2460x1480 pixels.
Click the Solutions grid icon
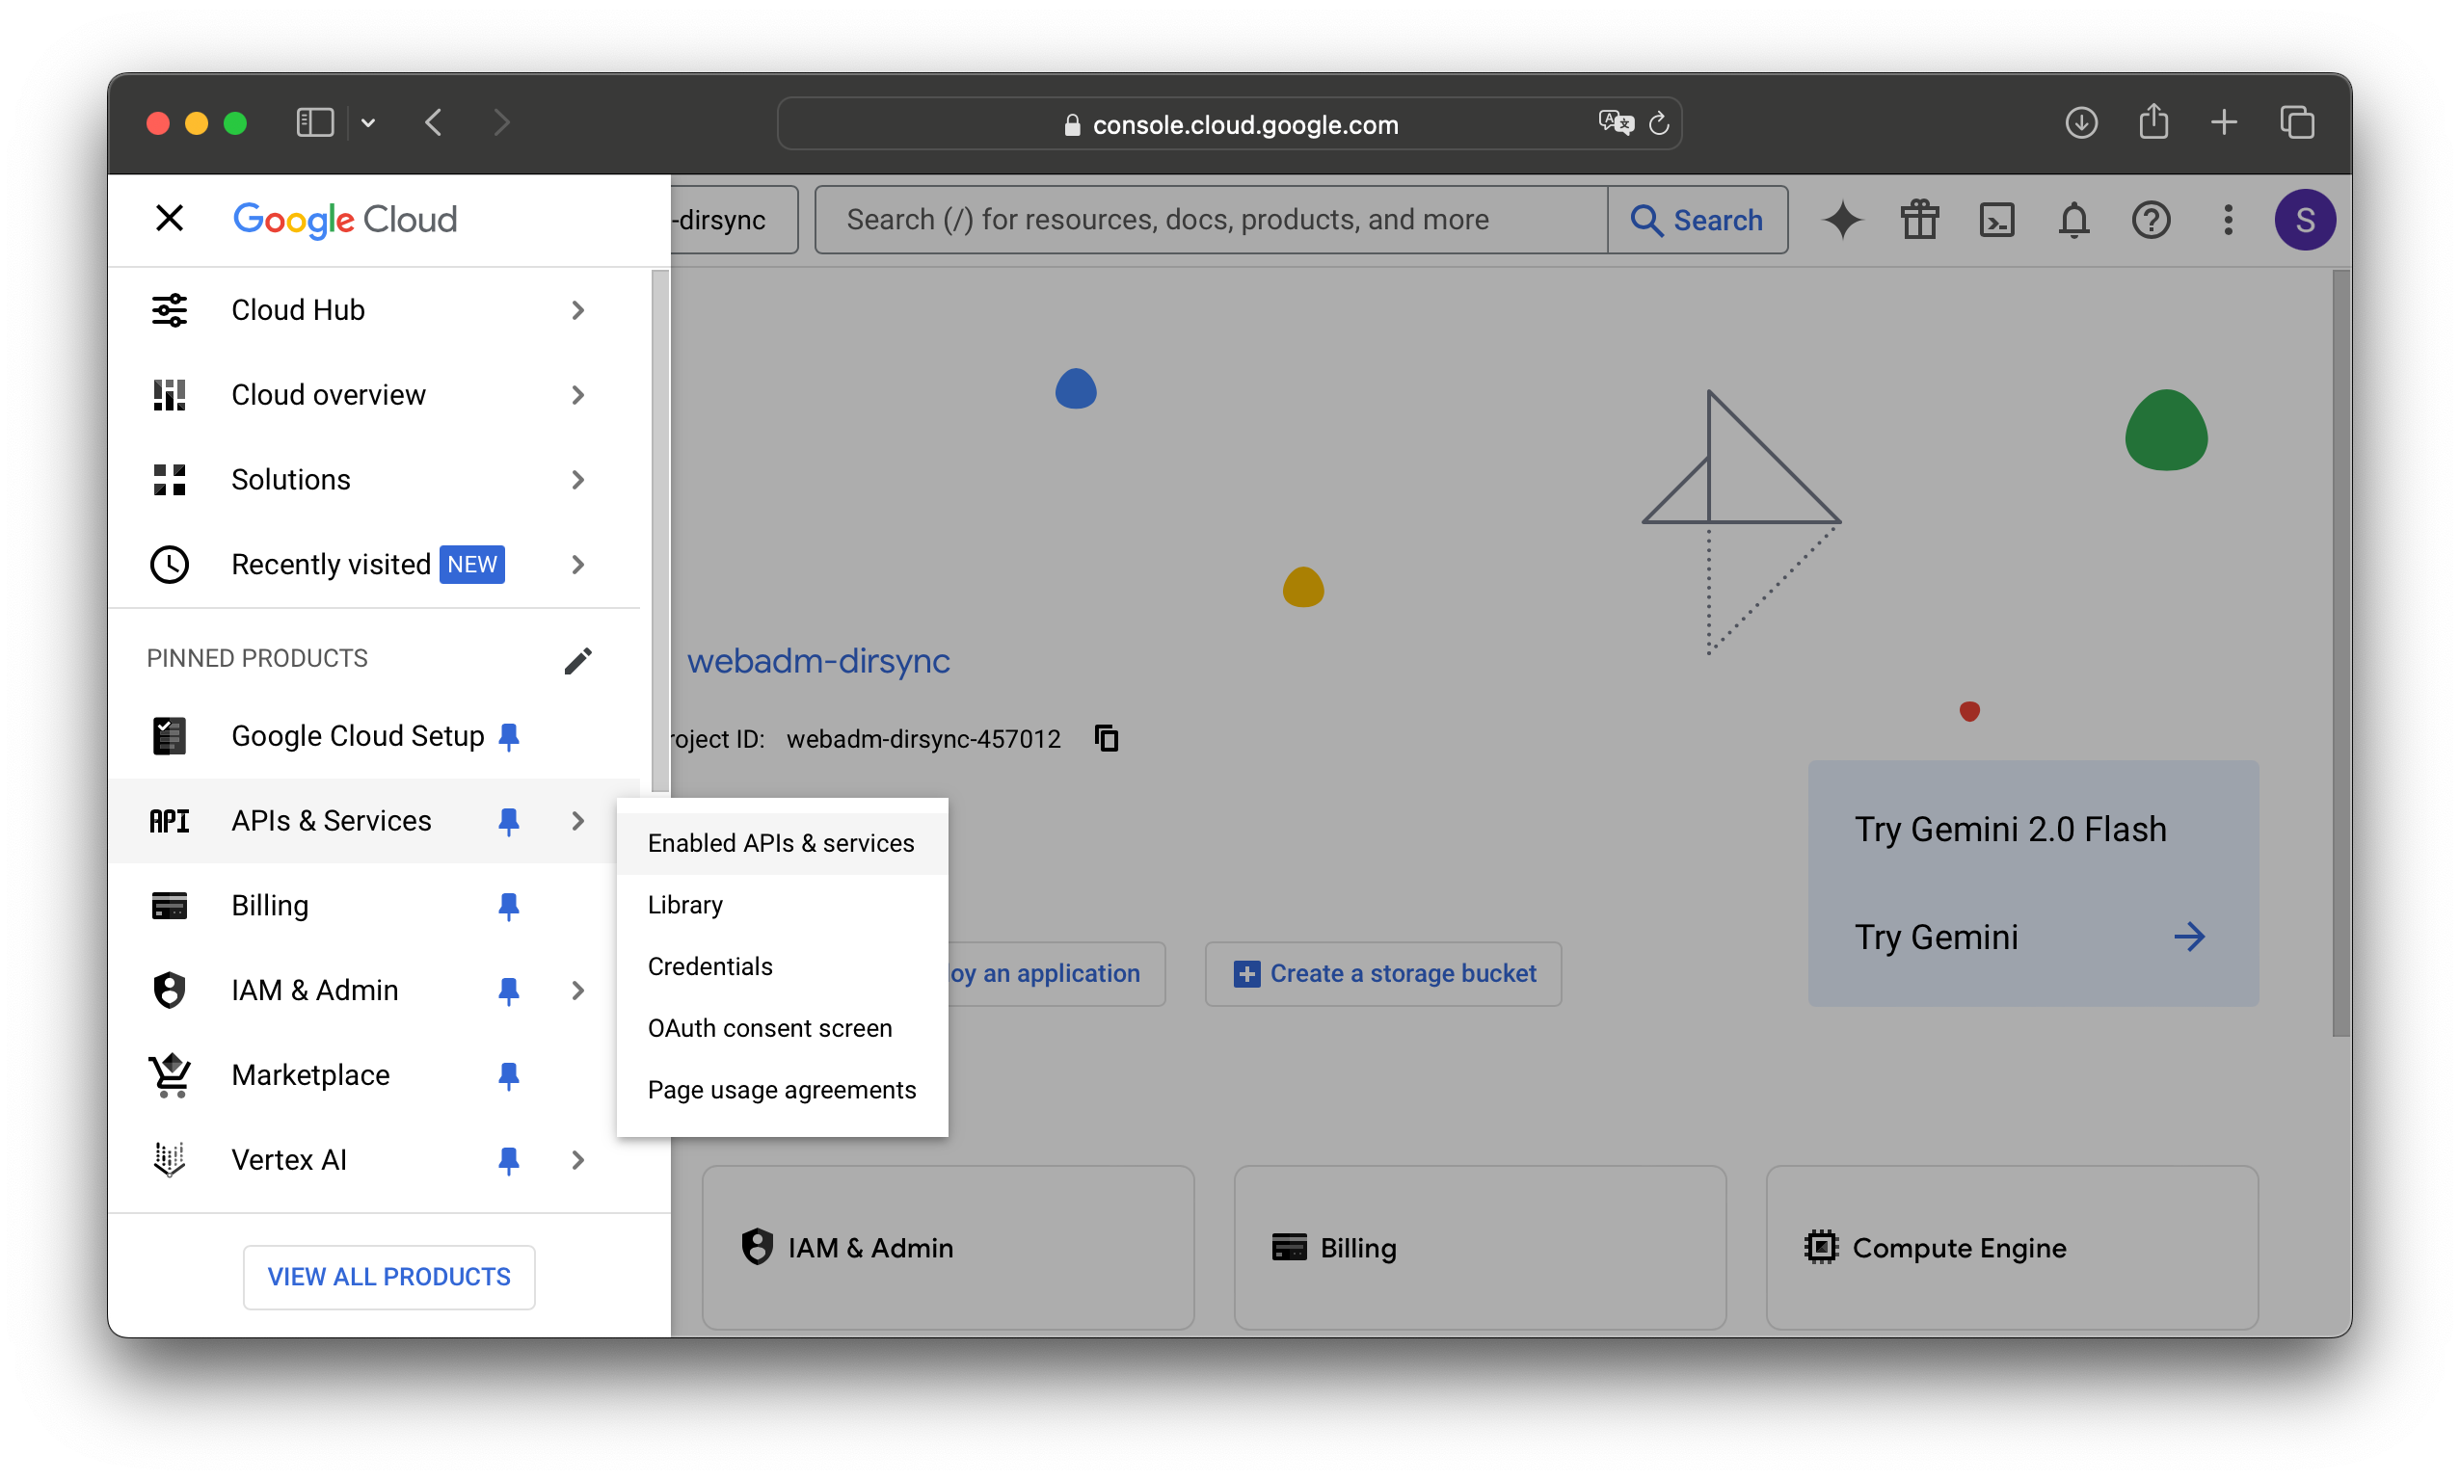coord(170,480)
